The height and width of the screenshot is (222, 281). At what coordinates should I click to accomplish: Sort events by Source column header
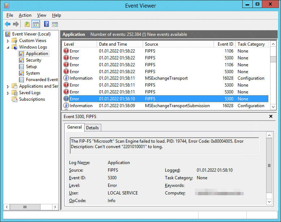pos(178,44)
